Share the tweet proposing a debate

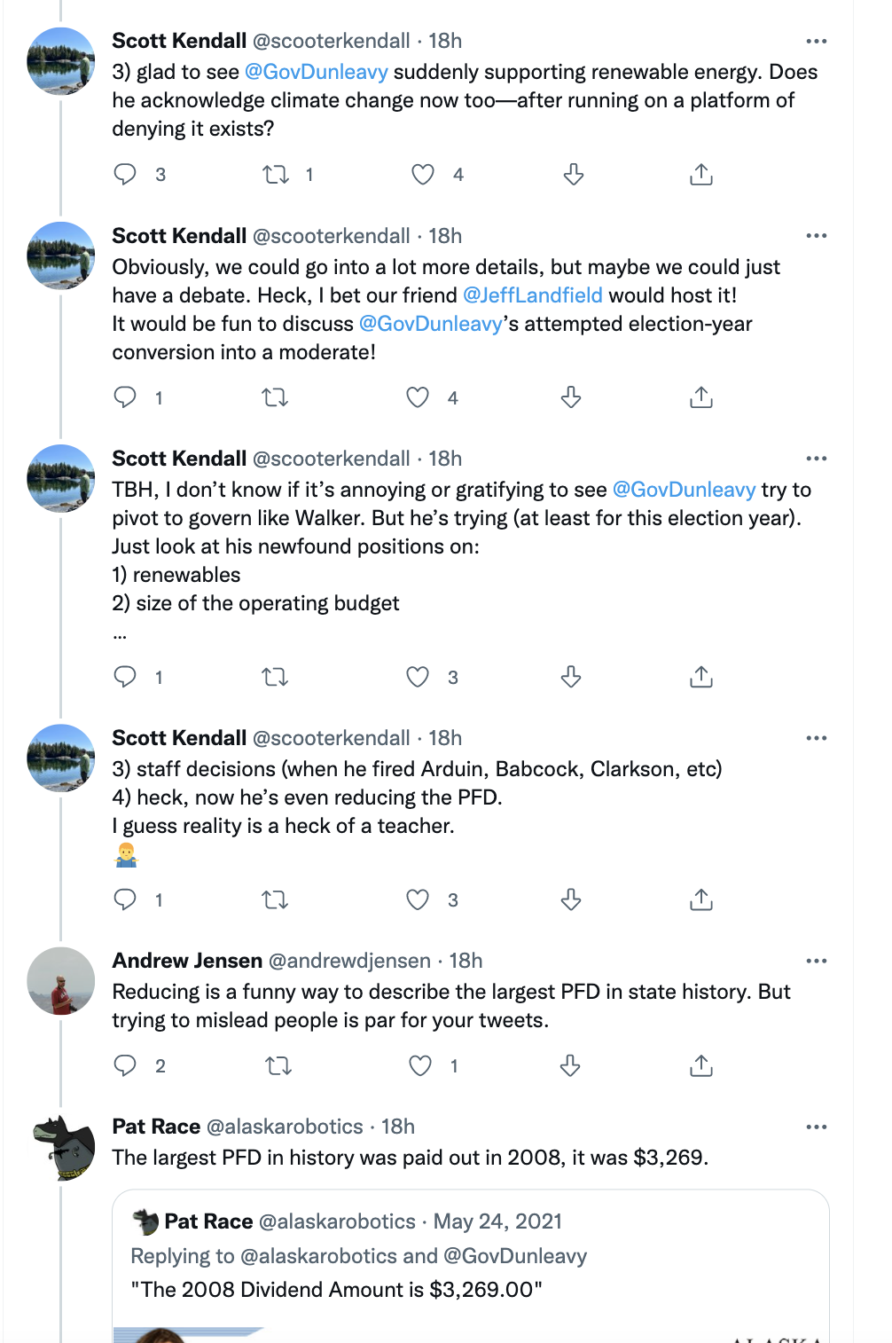(x=700, y=397)
